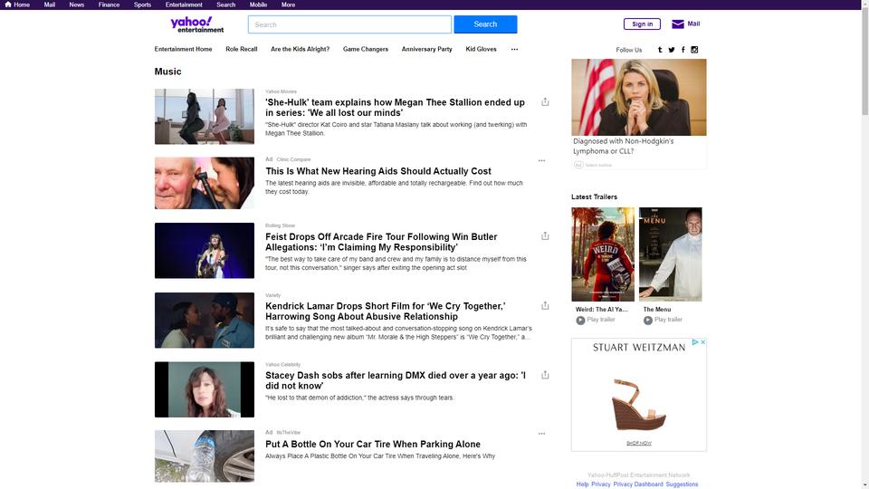Open hearing aids cost headline
The image size is (869, 489).
pos(378,171)
